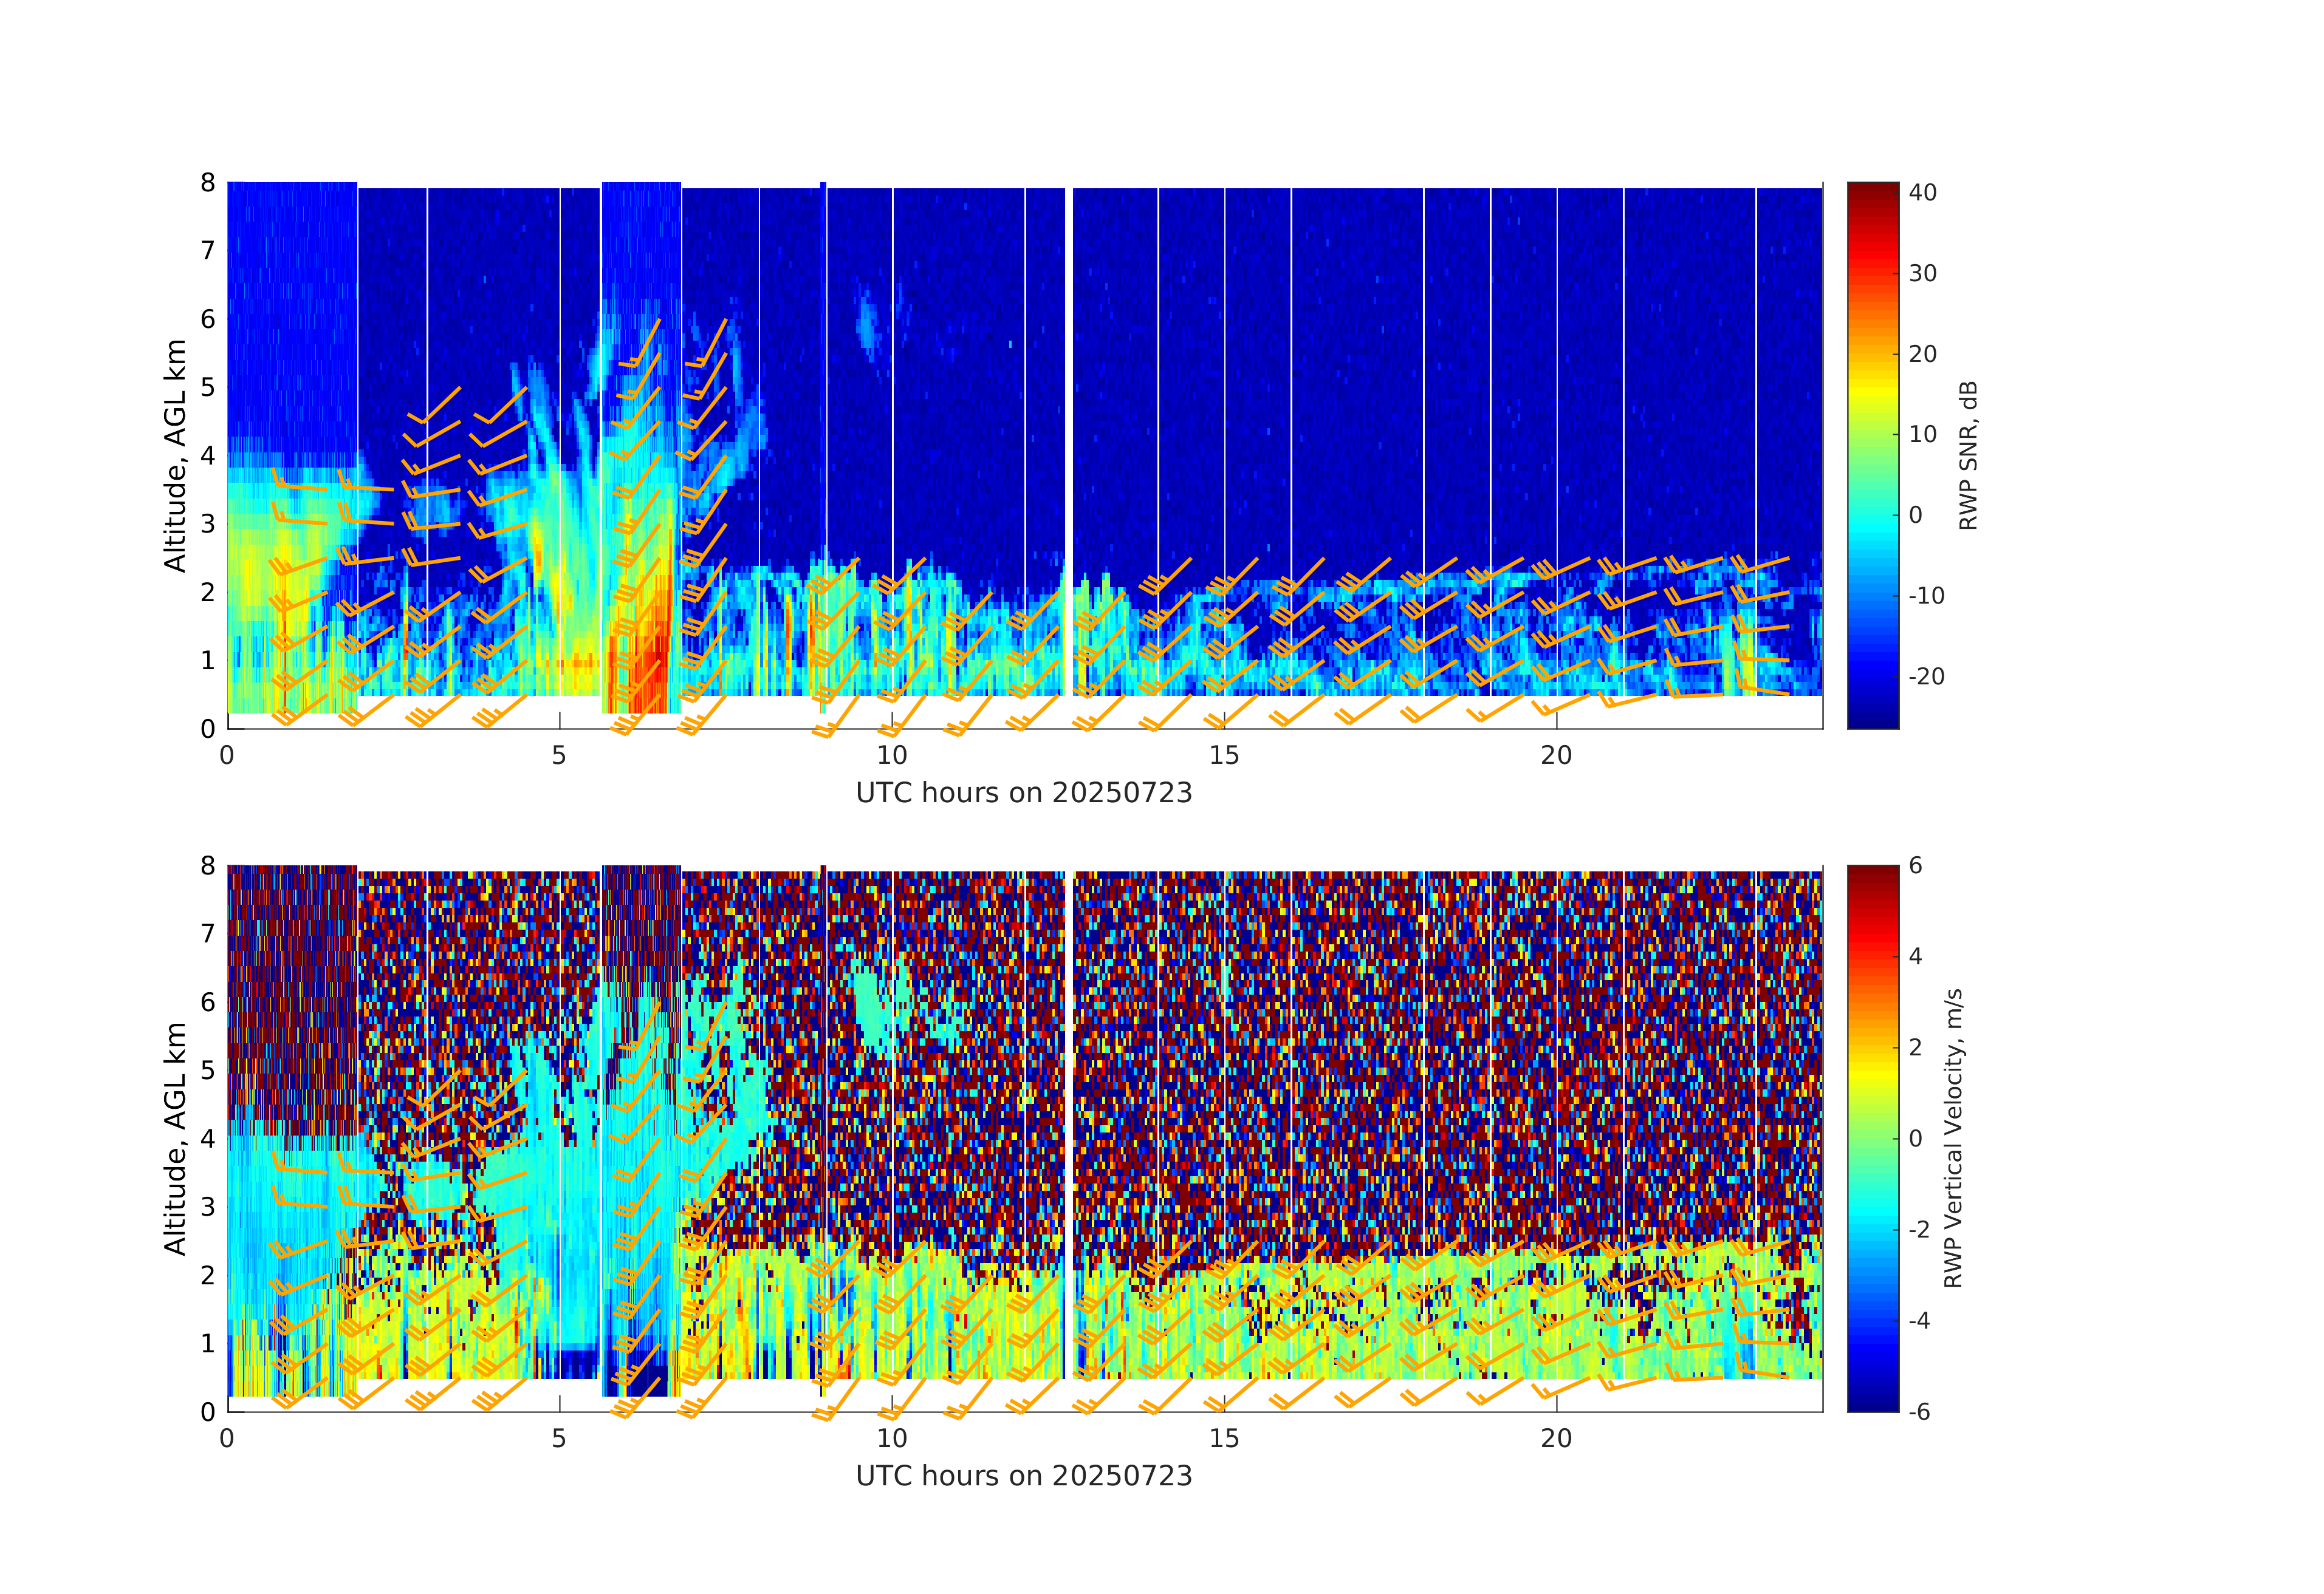
Task: Click the 6 tick on velocity colorbar
Action: 1915,865
